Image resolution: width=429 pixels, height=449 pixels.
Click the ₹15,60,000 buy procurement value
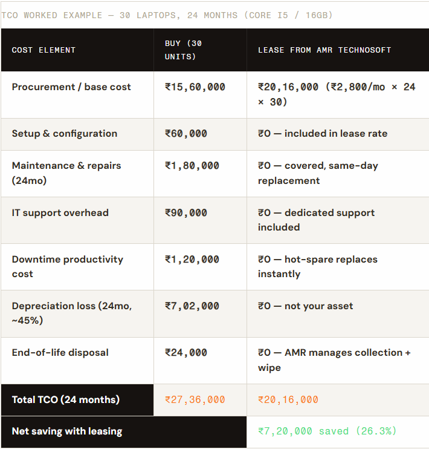point(195,87)
